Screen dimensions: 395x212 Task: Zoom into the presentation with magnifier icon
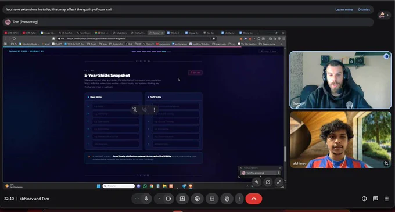click(x=257, y=182)
